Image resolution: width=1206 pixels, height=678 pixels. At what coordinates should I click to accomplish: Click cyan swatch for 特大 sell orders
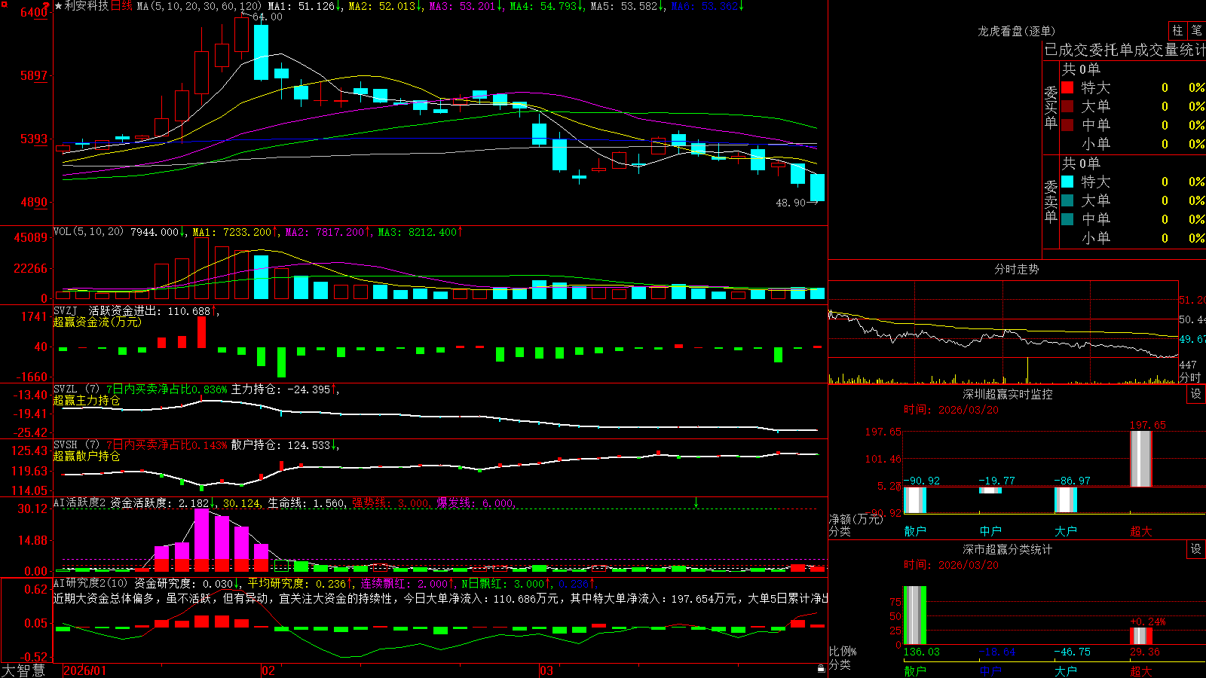coord(1067,182)
